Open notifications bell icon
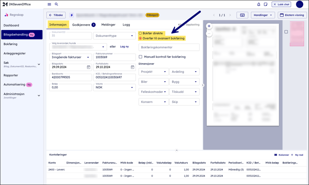The width and height of the screenshot is (309, 185). pos(259,4)
